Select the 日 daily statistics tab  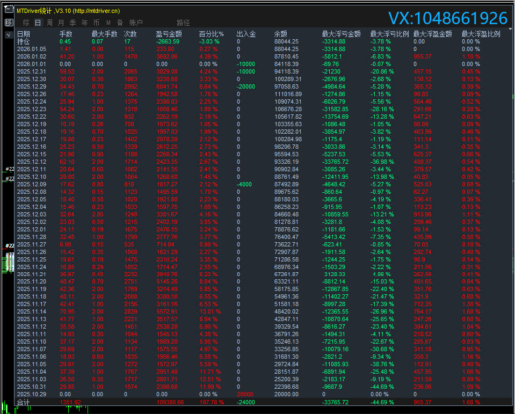coord(38,23)
